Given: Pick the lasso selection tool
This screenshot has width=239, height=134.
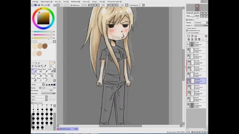Looking at the screenshot, I should point(36,63).
